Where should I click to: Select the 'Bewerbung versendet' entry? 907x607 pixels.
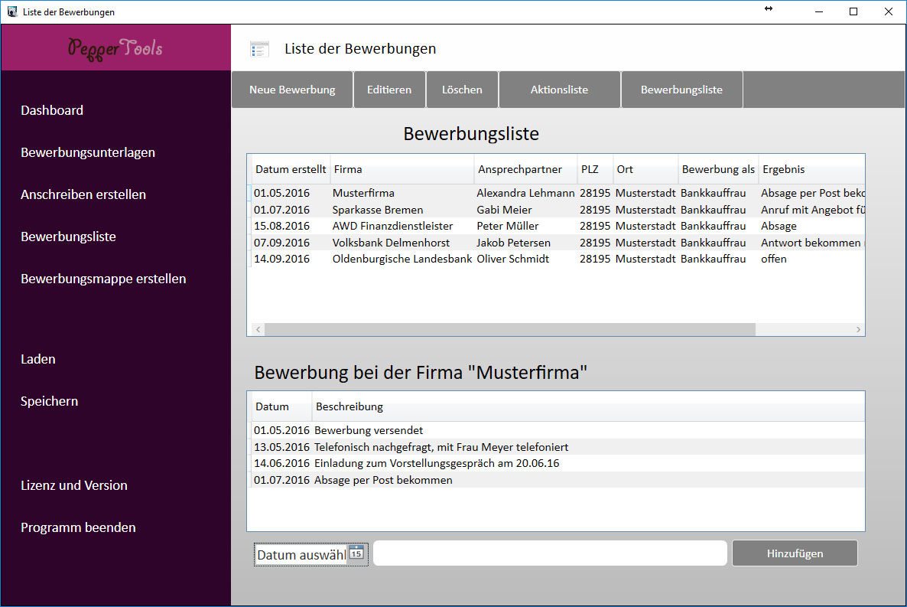pos(558,430)
